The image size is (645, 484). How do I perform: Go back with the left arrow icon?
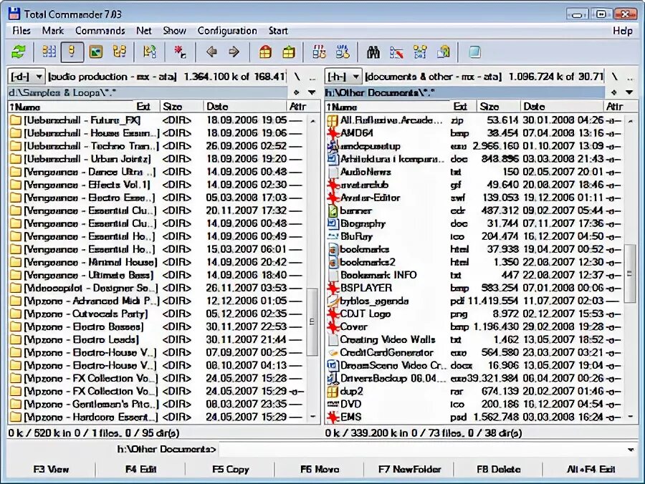coord(211,52)
